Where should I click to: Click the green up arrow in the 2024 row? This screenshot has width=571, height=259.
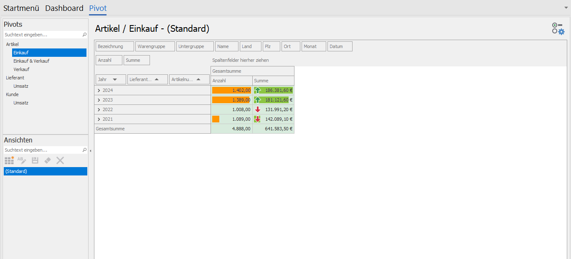[258, 90]
